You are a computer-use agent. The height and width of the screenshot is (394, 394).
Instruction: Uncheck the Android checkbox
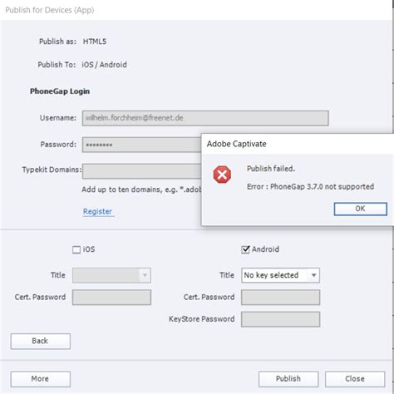tap(245, 249)
